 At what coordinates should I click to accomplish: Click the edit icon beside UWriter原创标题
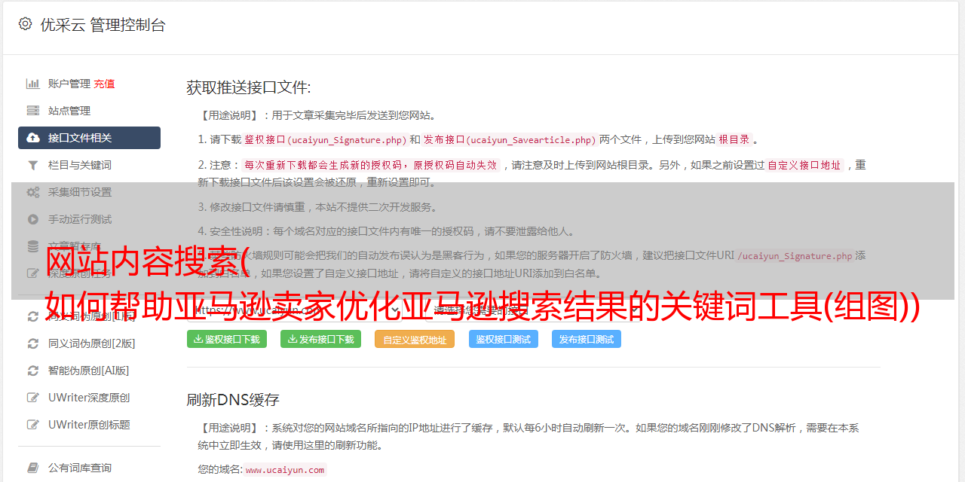pyautogui.click(x=33, y=425)
